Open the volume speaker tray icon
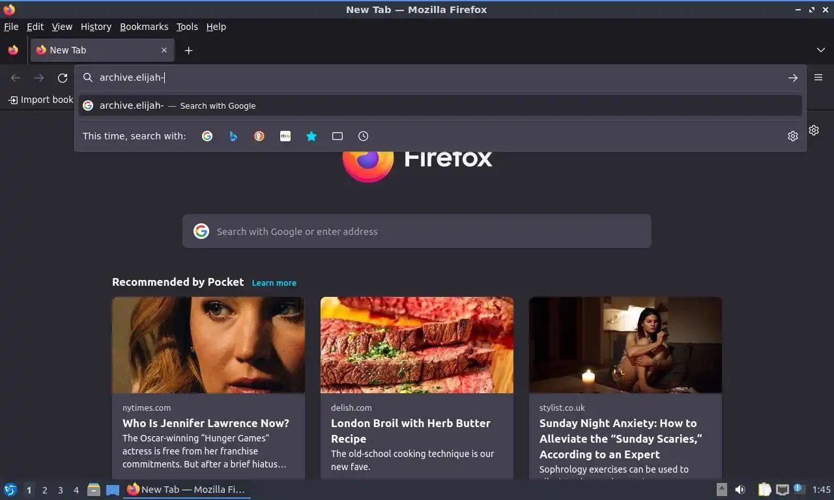The height and width of the screenshot is (500, 834). click(x=740, y=490)
